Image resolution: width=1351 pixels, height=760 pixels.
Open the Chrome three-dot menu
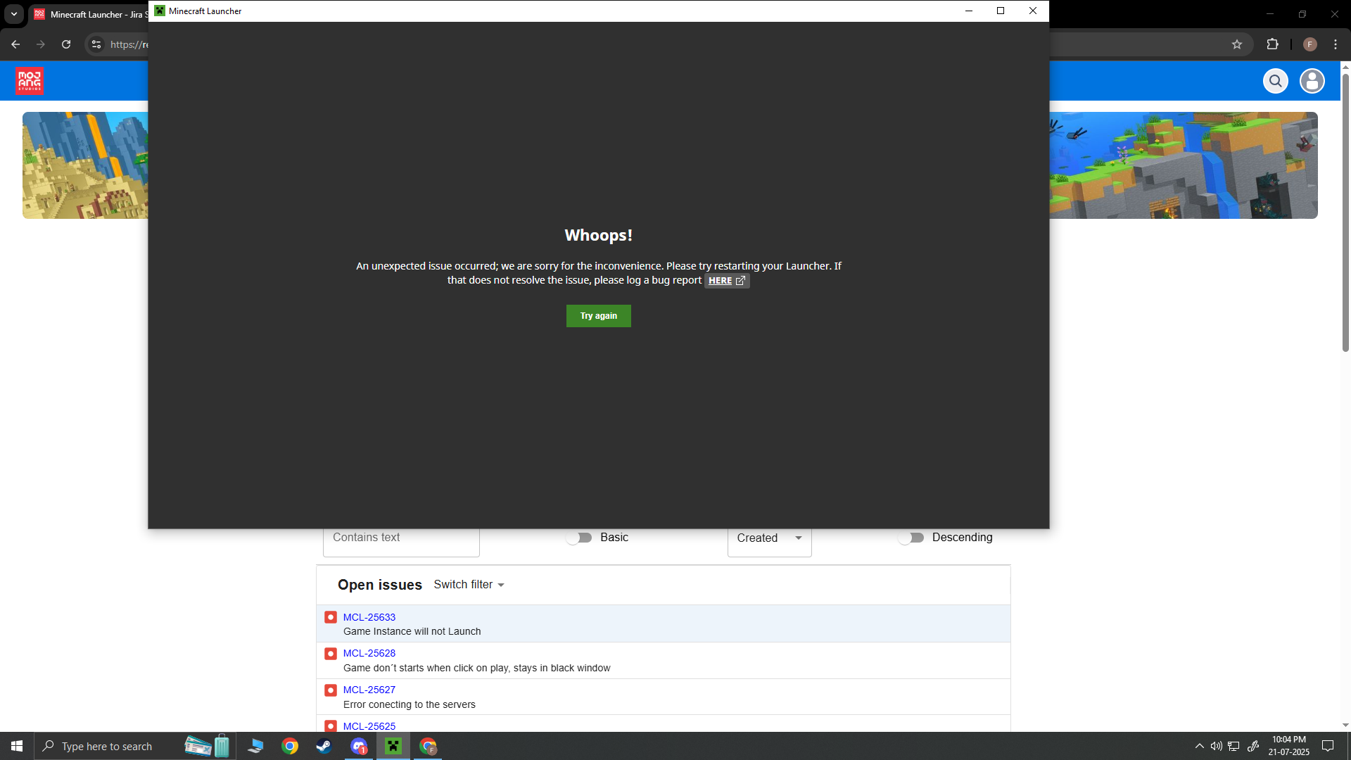tap(1336, 44)
